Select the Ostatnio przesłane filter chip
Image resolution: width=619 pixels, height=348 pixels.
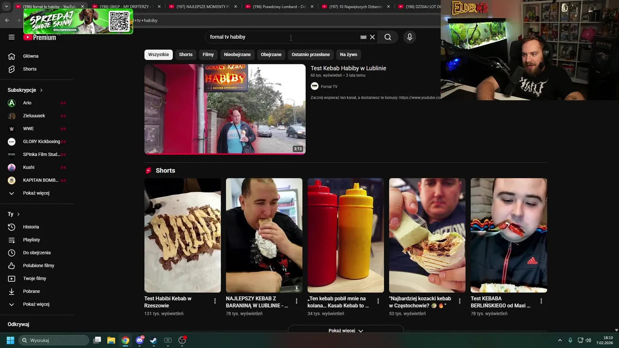pos(310,55)
